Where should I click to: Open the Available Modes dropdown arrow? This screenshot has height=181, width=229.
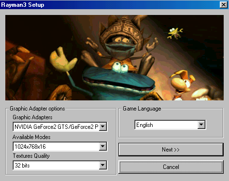(103, 147)
